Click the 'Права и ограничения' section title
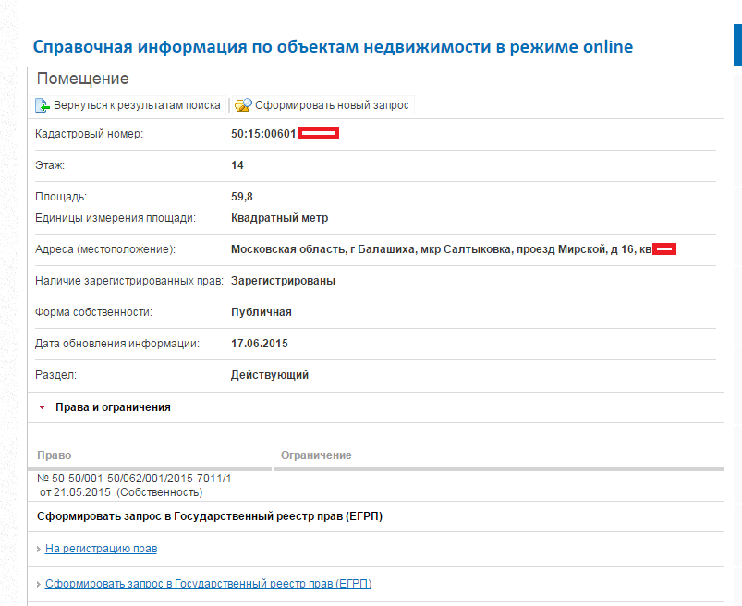Screen dimensions: 742x606 coord(113,407)
